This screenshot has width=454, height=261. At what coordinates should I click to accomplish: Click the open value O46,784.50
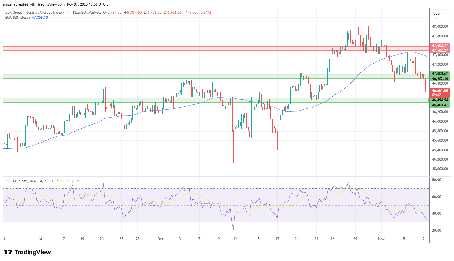pyautogui.click(x=112, y=13)
